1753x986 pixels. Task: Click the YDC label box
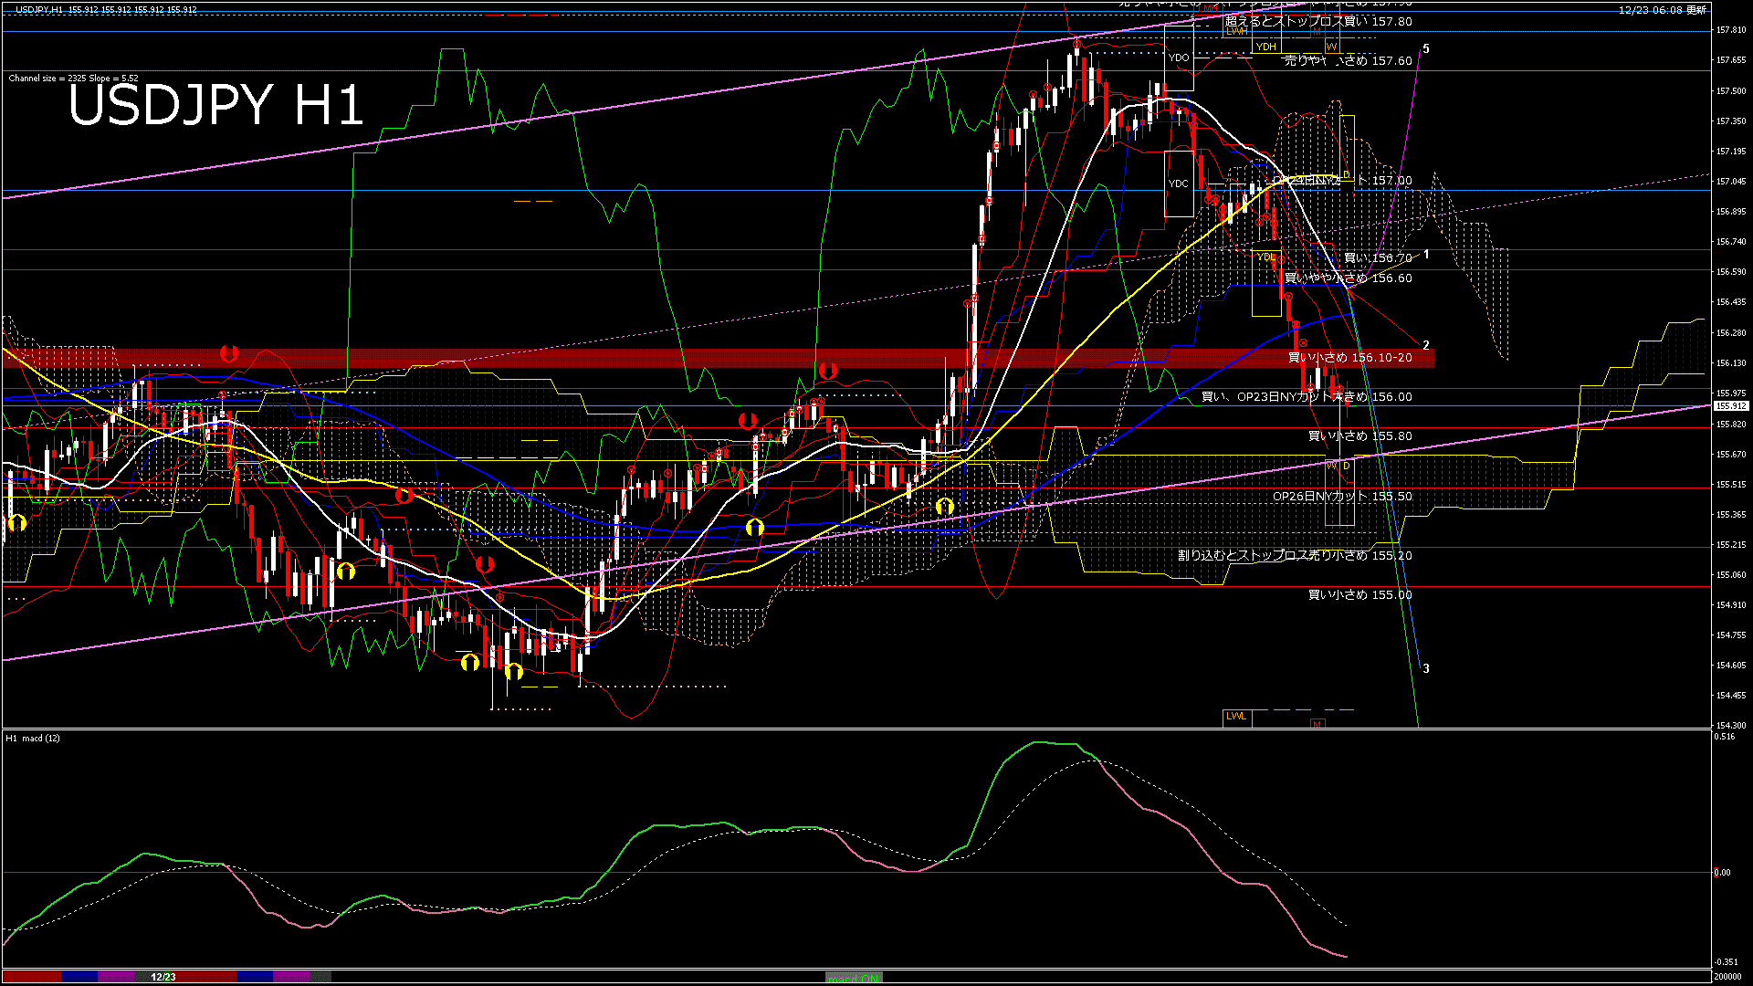pyautogui.click(x=1179, y=184)
